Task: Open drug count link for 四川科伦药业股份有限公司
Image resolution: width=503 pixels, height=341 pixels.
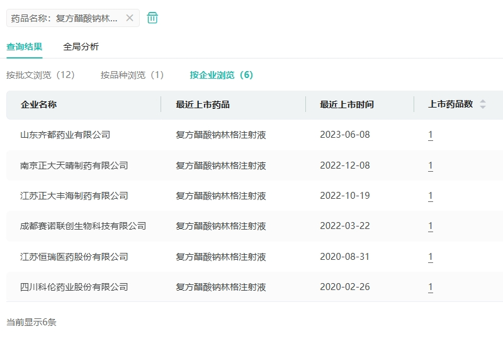Action: pyautogui.click(x=431, y=287)
